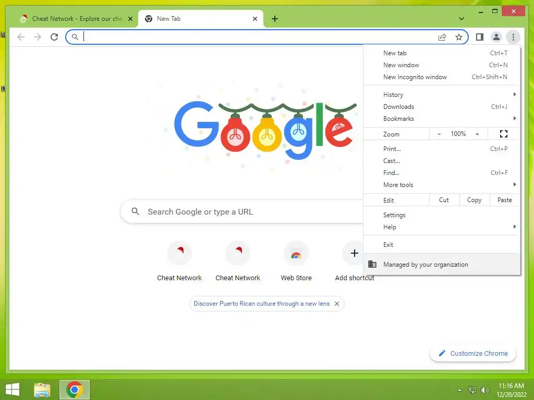Show hidden tray icons arrow
Screen dimensions: 534x400
460,390
